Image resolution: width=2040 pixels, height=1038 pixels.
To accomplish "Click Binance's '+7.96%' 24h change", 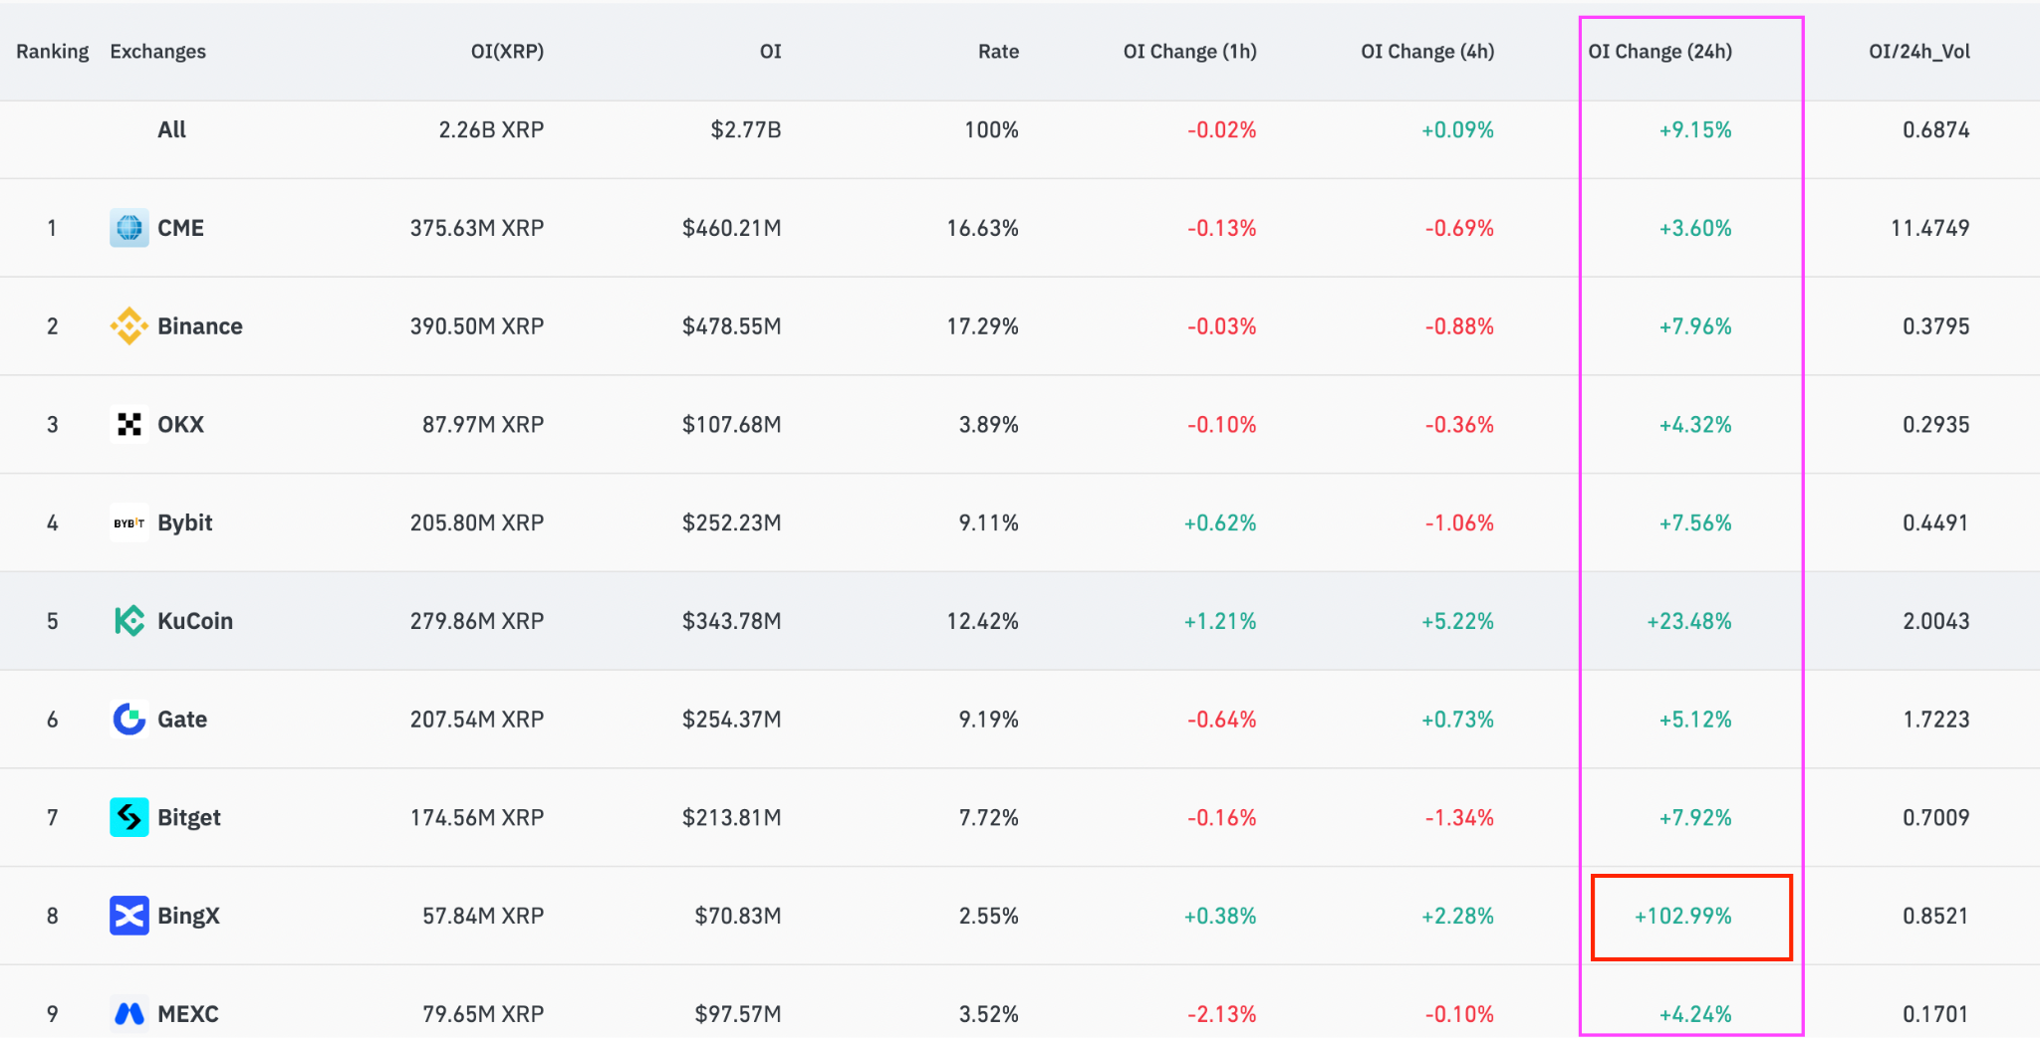I will tap(1695, 326).
